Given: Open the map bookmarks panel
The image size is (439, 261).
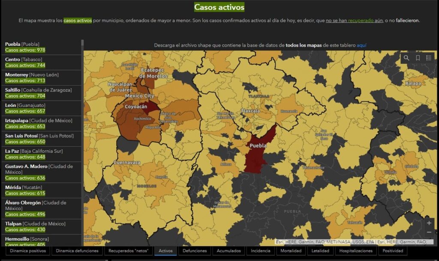Looking at the screenshot, I should click(x=418, y=58).
